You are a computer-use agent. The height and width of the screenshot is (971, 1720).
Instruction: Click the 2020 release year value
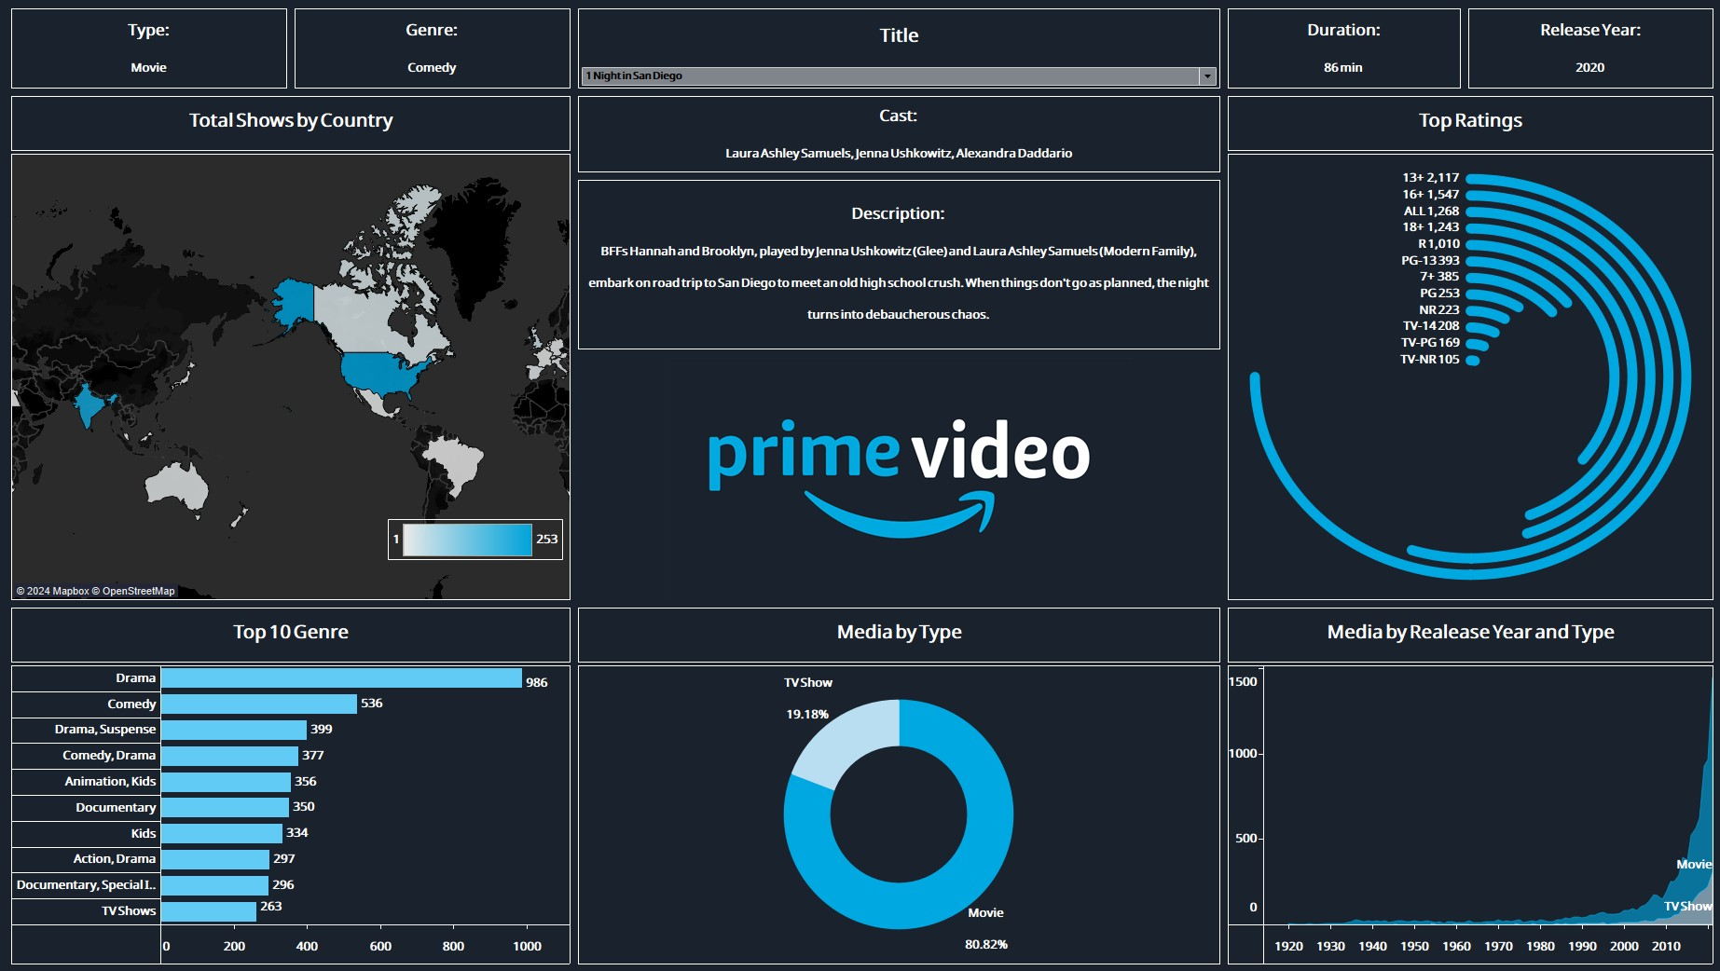click(1590, 68)
